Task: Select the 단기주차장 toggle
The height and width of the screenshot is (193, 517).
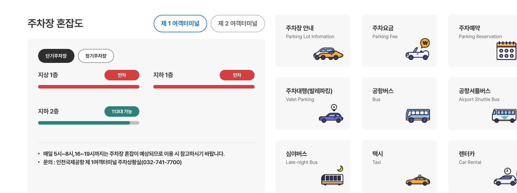Action: coord(56,56)
